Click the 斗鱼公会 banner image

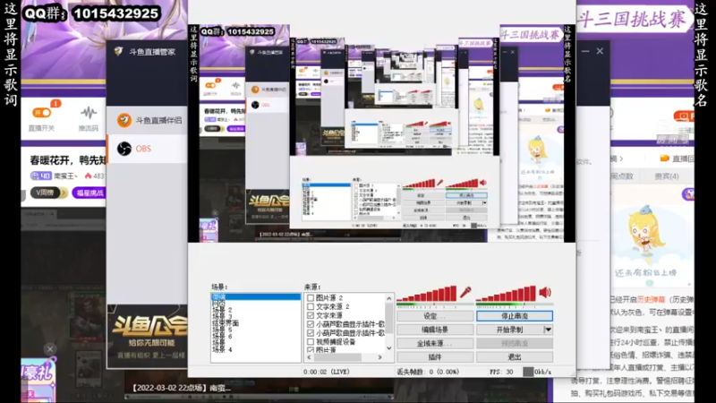pos(147,337)
